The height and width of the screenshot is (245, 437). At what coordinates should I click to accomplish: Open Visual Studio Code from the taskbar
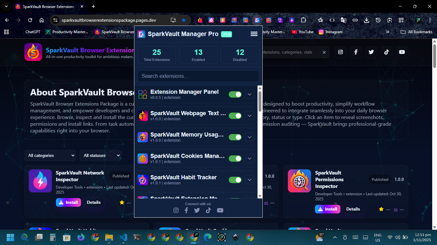[x=123, y=237]
